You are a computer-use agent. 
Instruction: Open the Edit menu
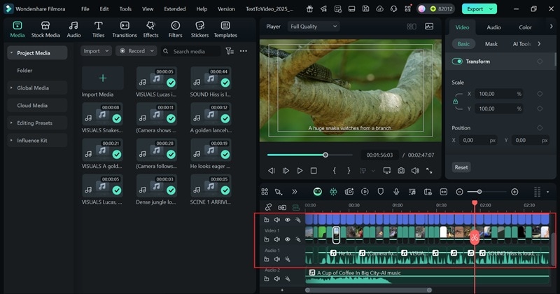104,9
